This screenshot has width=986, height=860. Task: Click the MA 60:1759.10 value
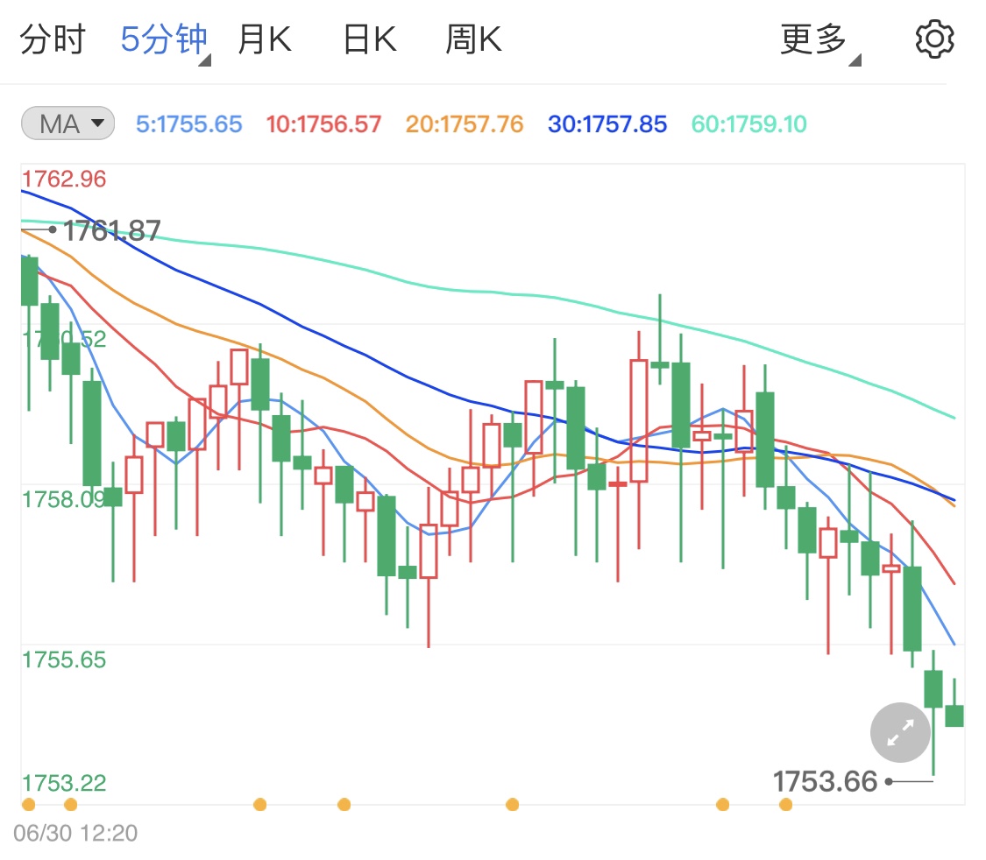coord(749,124)
